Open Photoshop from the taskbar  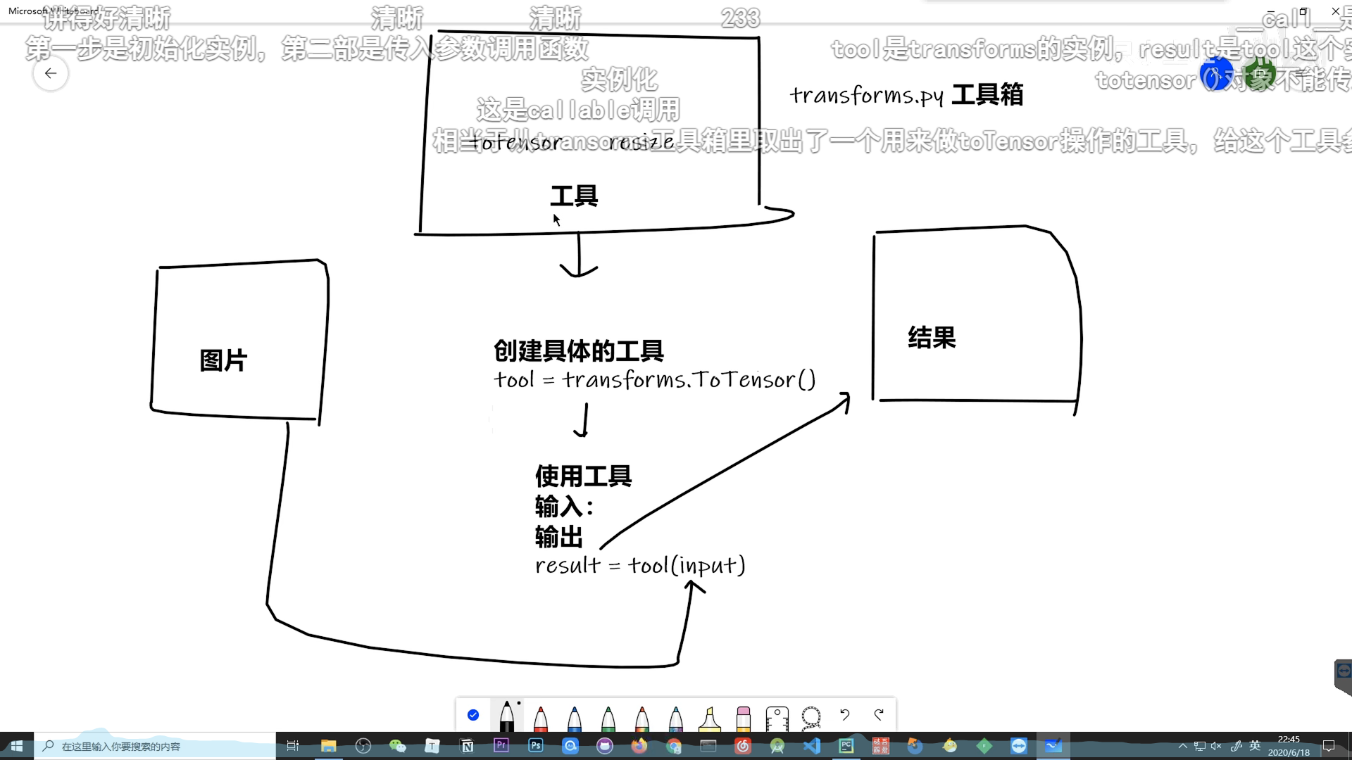click(x=536, y=745)
